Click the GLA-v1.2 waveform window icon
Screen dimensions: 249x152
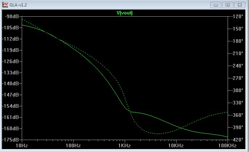click(x=5, y=5)
